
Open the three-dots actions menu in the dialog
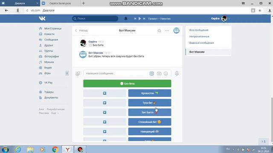point(167,31)
